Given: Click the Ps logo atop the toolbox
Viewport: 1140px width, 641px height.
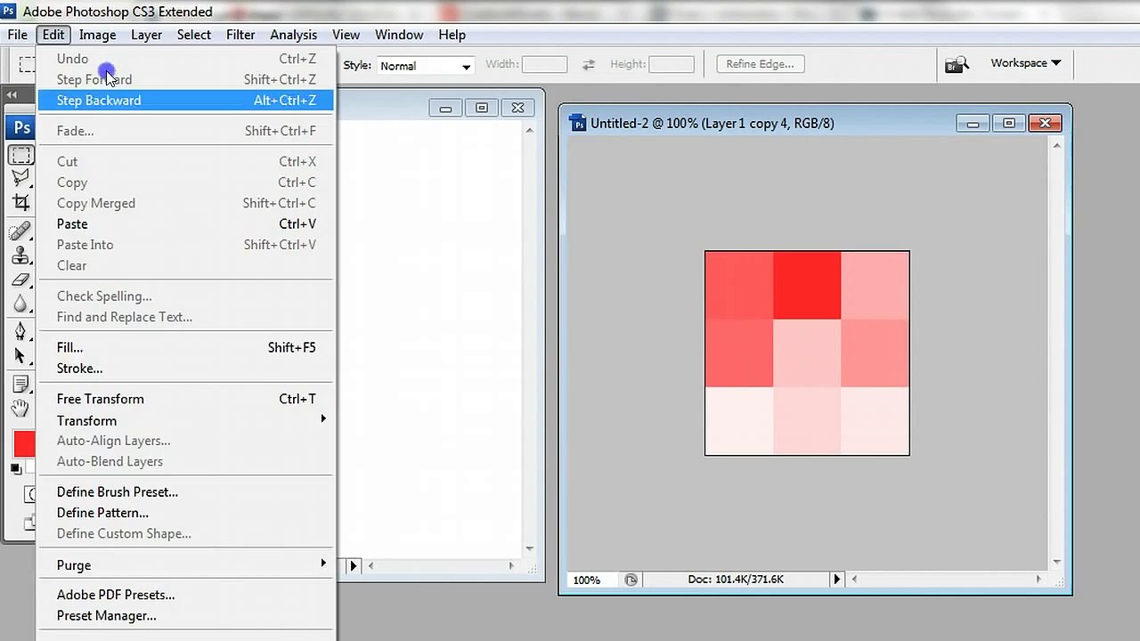Looking at the screenshot, I should (21, 127).
